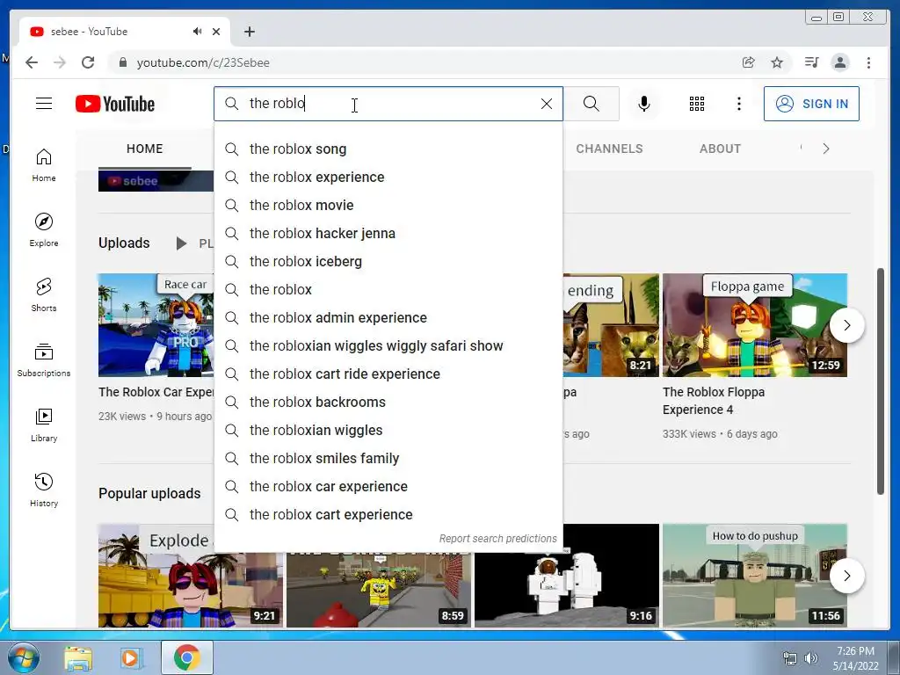The image size is (900, 675).
Task: Open Windows Media Player from the taskbar
Action: [x=131, y=657]
